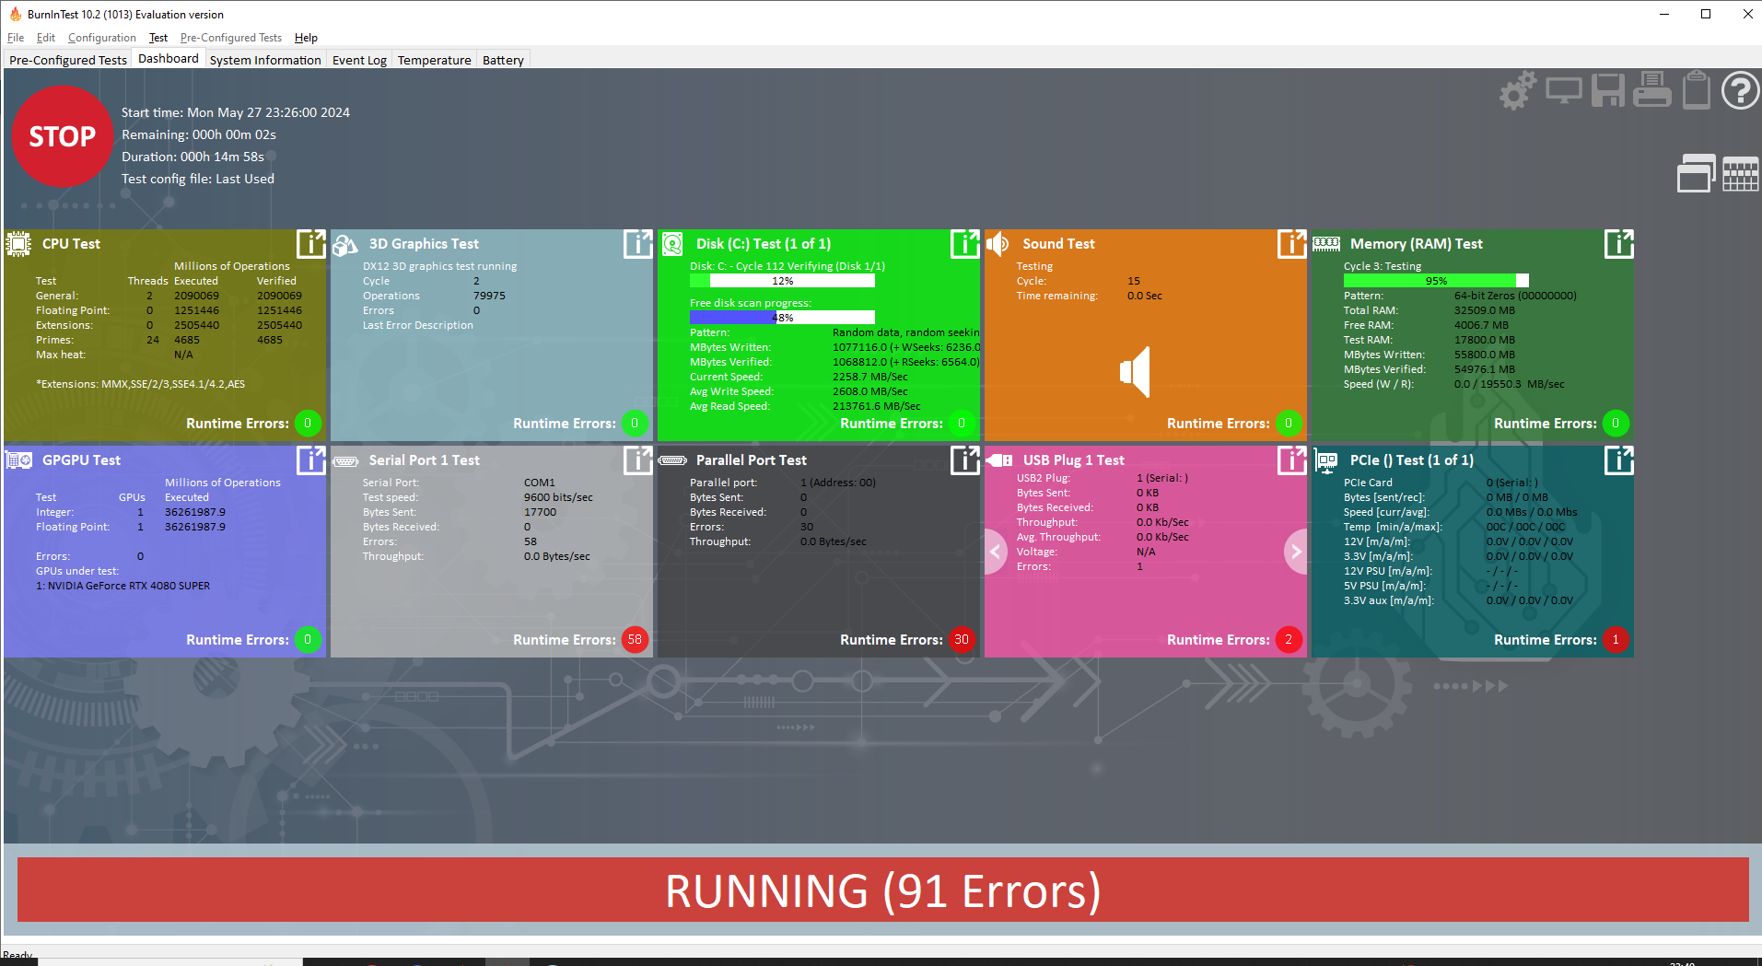Click the NVIDIA GeForce RTX 4080 SUPER text

click(123, 586)
